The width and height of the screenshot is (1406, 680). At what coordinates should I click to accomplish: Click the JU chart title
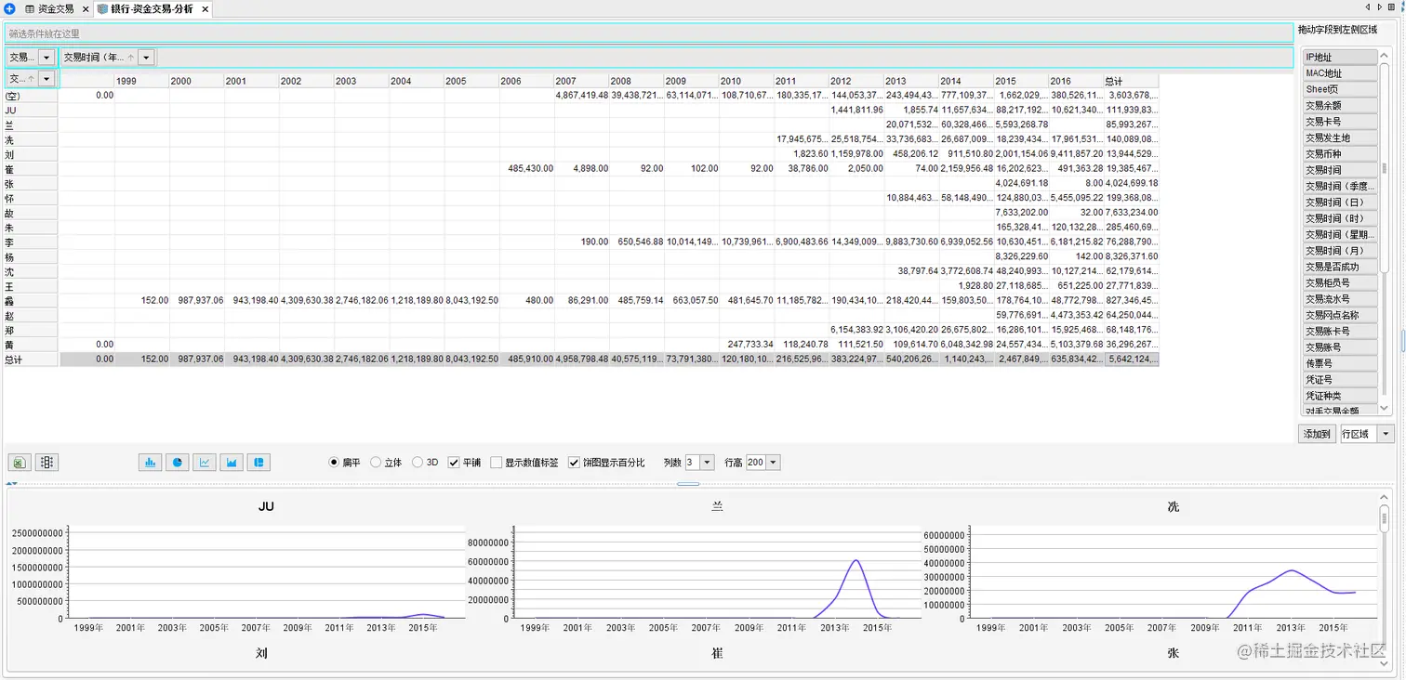click(x=266, y=507)
